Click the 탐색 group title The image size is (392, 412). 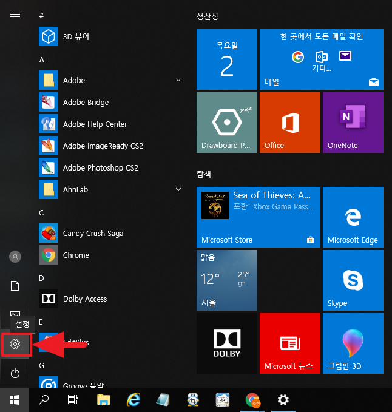[x=204, y=174]
